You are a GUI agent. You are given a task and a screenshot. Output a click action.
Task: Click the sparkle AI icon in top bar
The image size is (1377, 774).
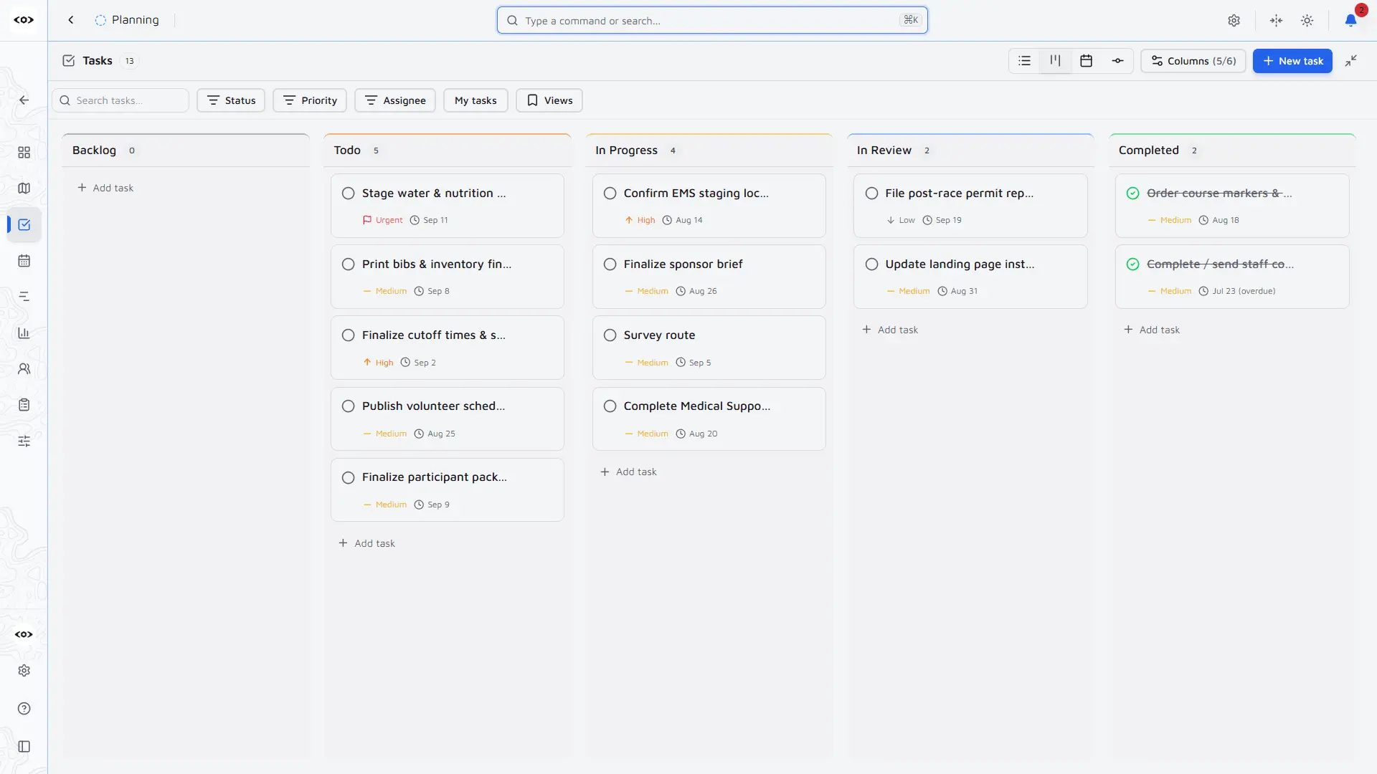point(1276,21)
